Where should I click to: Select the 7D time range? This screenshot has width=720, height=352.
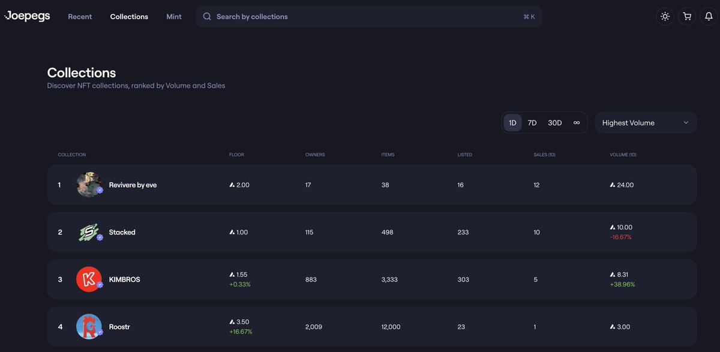click(x=532, y=123)
